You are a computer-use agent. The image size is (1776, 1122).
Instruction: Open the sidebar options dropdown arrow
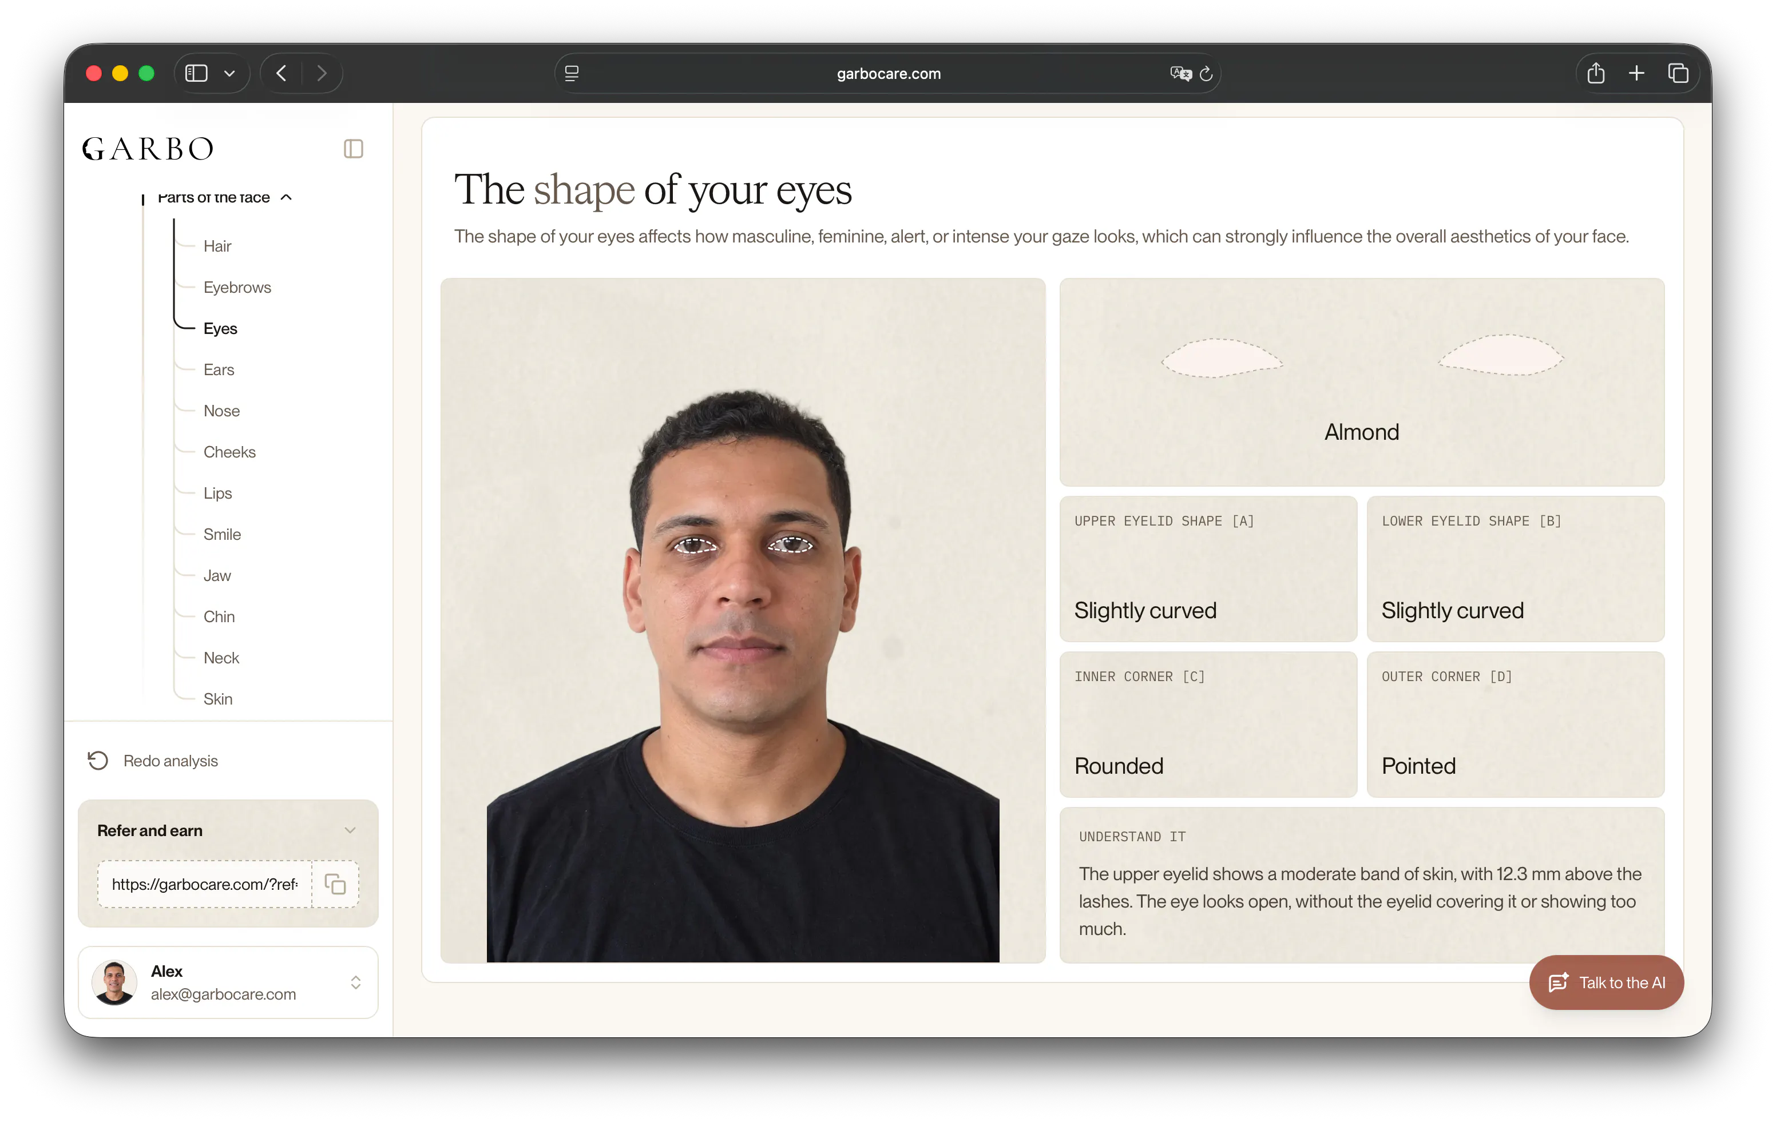(229, 73)
